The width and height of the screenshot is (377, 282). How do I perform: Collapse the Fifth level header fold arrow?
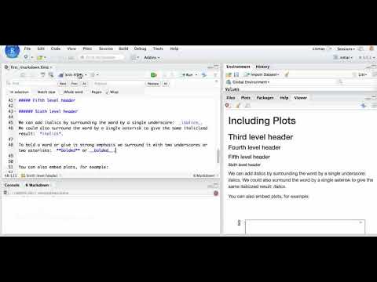coord(15,100)
